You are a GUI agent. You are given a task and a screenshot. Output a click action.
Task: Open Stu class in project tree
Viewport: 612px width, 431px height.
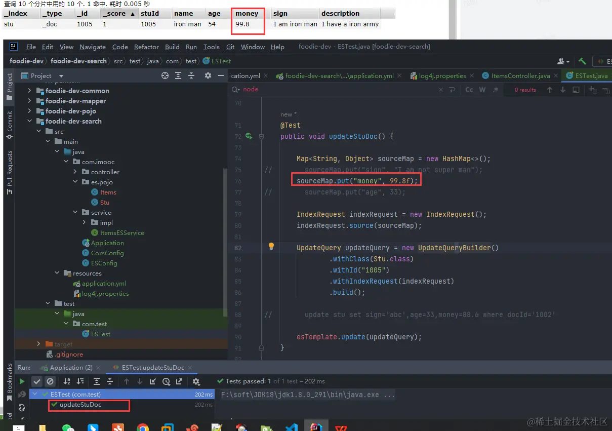[105, 202]
